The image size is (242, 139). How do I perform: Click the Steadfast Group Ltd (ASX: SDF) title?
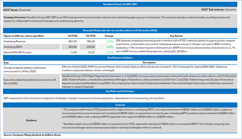(x=120, y=4)
